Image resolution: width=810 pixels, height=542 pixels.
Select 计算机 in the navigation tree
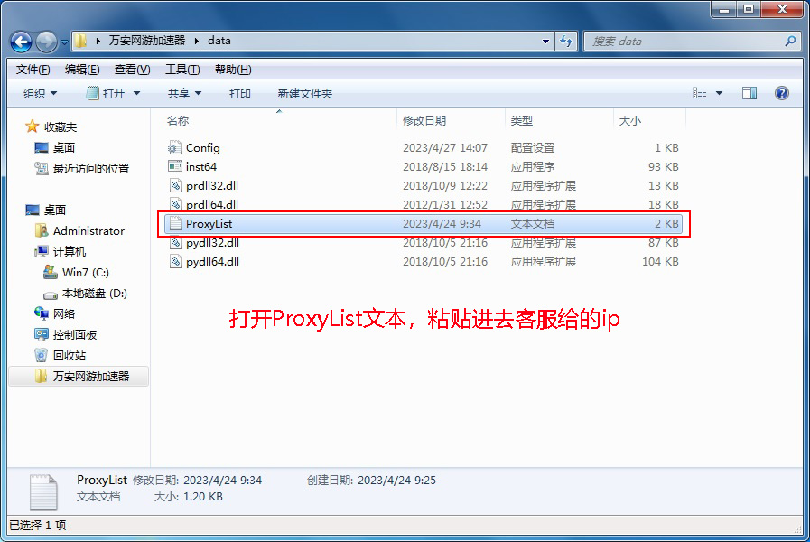pyautogui.click(x=70, y=252)
